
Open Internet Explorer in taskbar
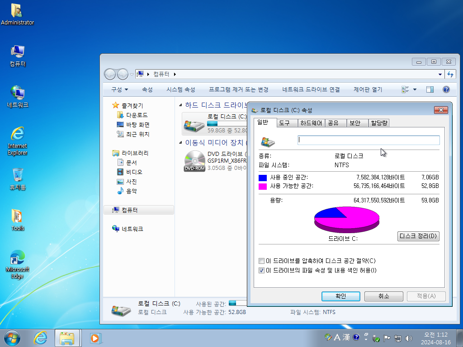pos(40,338)
